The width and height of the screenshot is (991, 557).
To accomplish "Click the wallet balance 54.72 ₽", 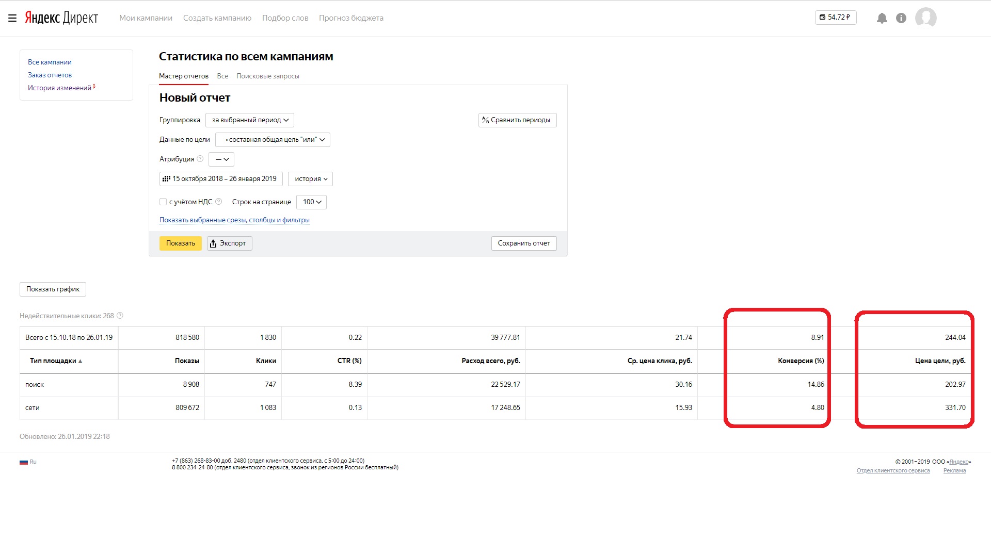I will (835, 18).
